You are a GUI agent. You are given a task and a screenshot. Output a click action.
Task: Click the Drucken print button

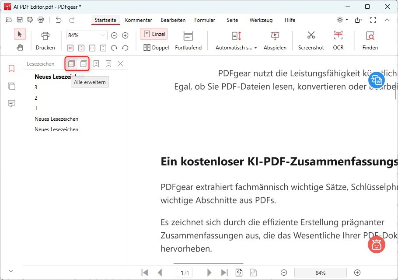point(45,41)
